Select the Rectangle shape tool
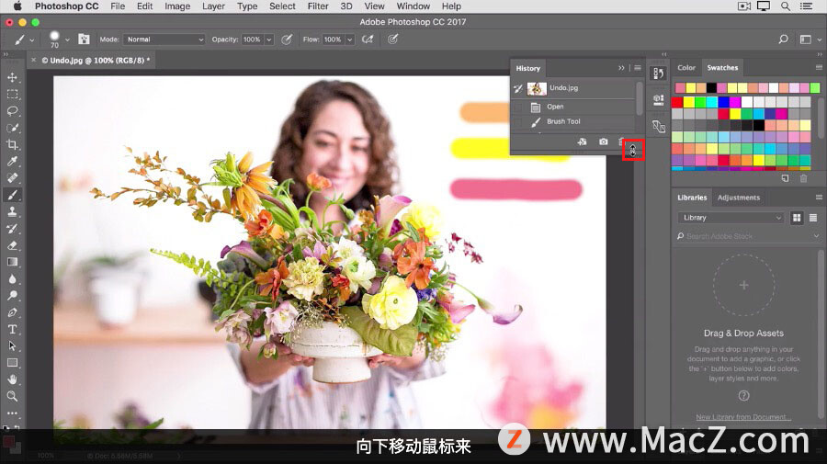Viewport: 827px width, 464px height. (x=12, y=363)
